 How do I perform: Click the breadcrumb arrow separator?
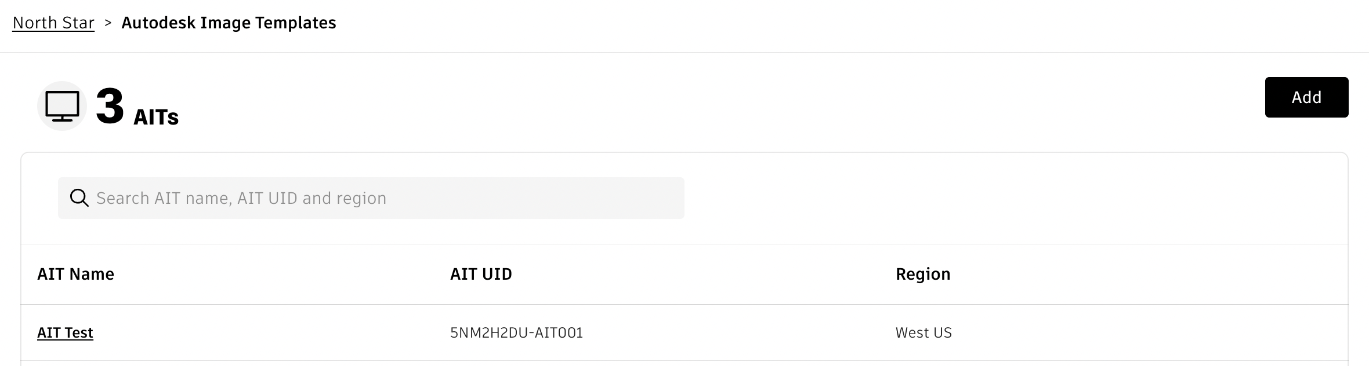(108, 23)
